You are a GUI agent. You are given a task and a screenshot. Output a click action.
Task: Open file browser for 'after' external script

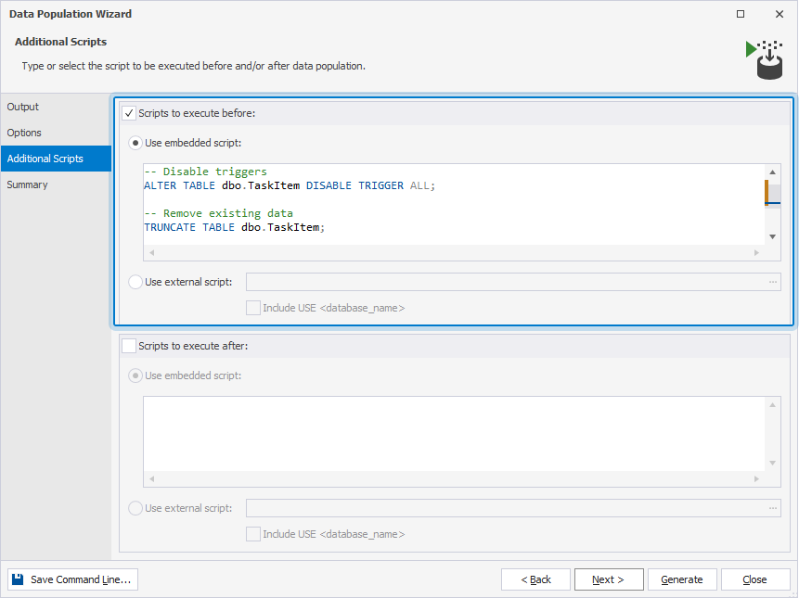click(773, 508)
